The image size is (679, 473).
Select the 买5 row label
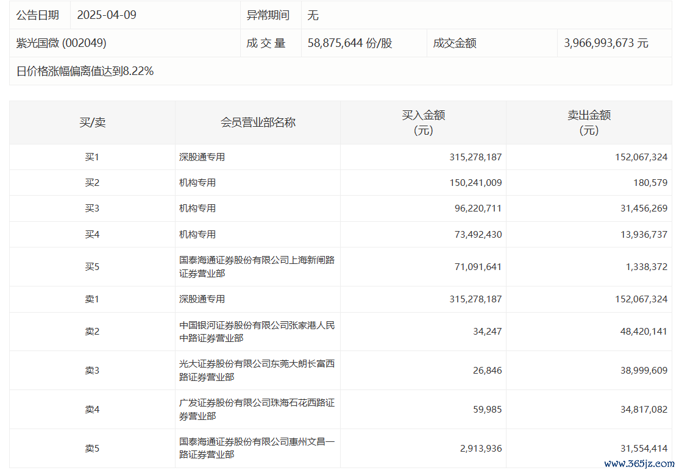pos(92,267)
